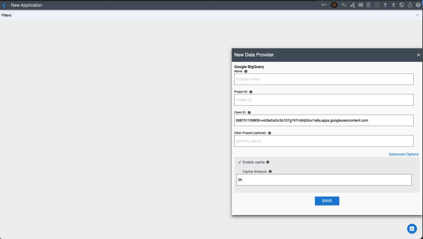Image resolution: width=423 pixels, height=239 pixels.
Task: Click the orange swirl avatar icon
Action: tap(334, 5)
